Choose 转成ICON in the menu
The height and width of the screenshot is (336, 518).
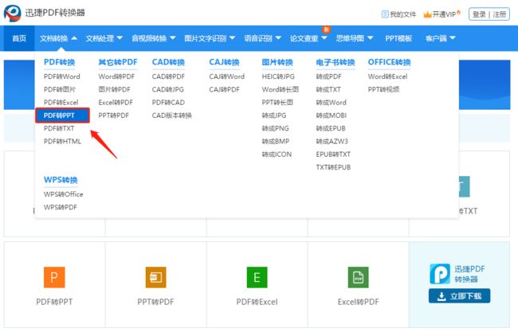click(277, 154)
